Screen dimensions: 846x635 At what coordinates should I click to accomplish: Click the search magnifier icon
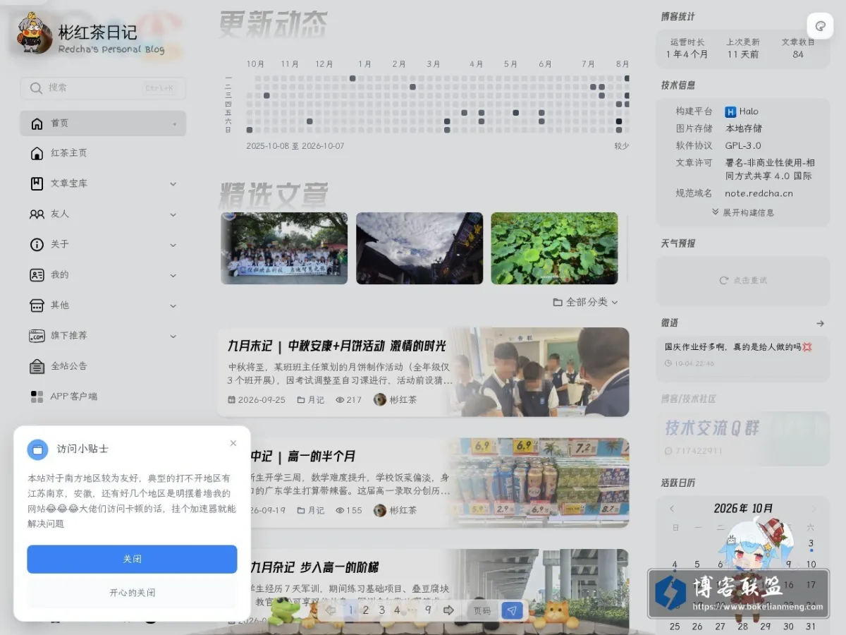[x=36, y=88]
